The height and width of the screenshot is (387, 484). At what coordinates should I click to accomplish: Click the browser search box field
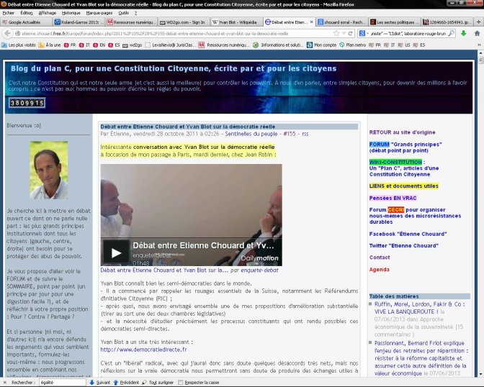point(408,33)
